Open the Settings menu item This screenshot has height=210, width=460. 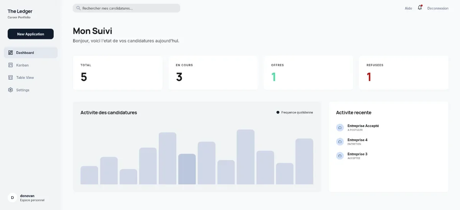point(31,90)
